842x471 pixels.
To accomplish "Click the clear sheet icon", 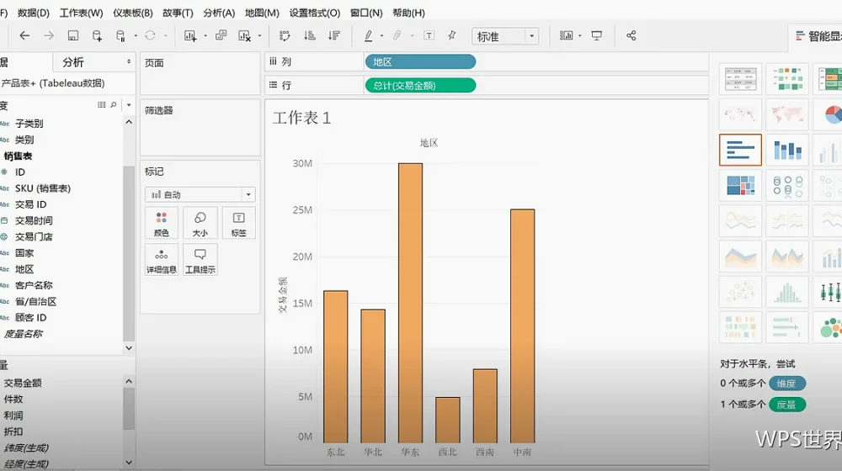I will [244, 35].
